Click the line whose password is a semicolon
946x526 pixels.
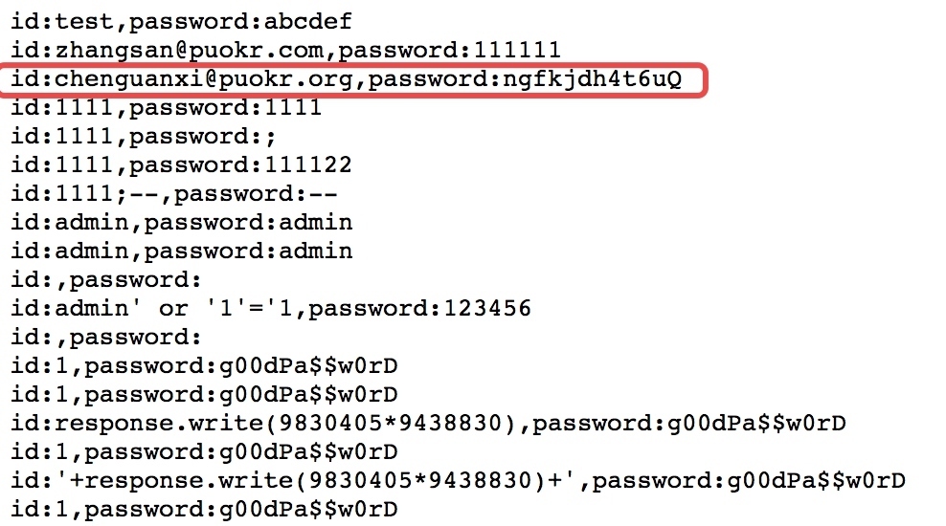144,137
